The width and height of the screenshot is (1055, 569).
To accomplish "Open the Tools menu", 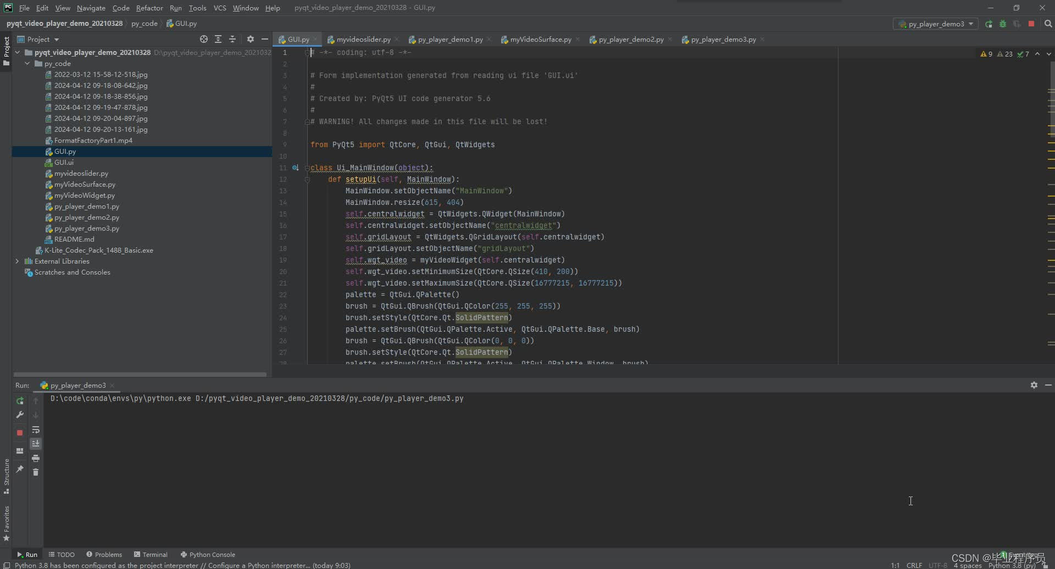I will pyautogui.click(x=197, y=8).
